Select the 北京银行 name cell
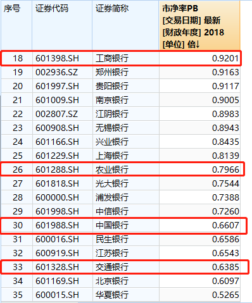 click(x=112, y=281)
